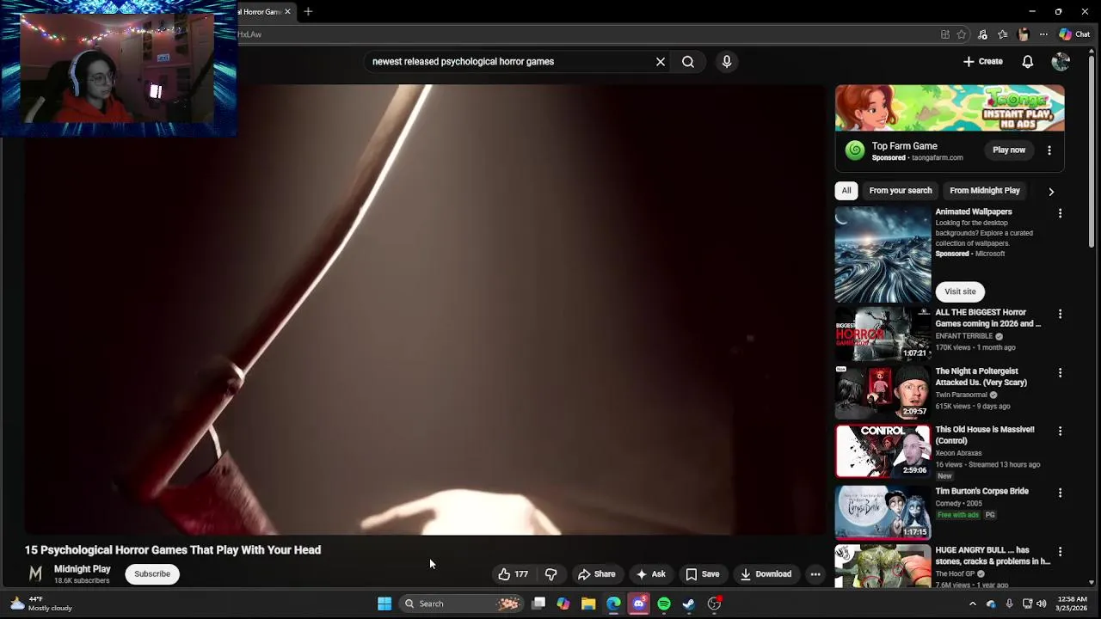Screen dimensions: 1101x619
Task: Share the video
Action: [x=597, y=574]
